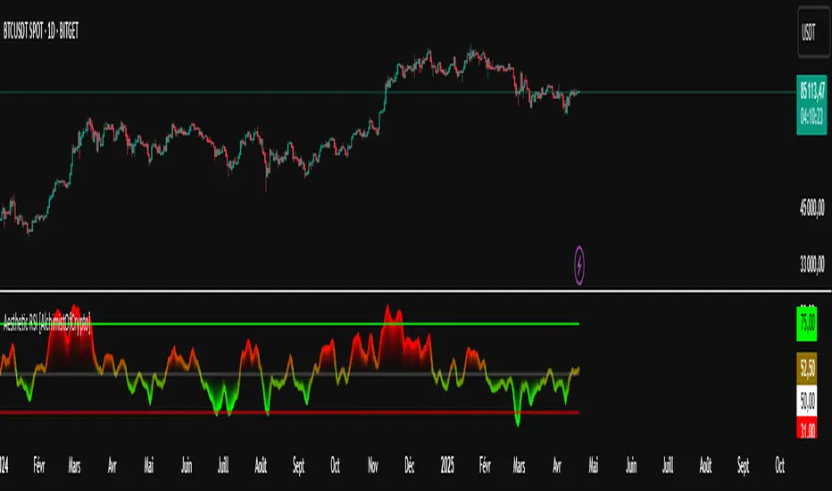Select the red 31,00 level label
832x491 pixels.
[807, 428]
